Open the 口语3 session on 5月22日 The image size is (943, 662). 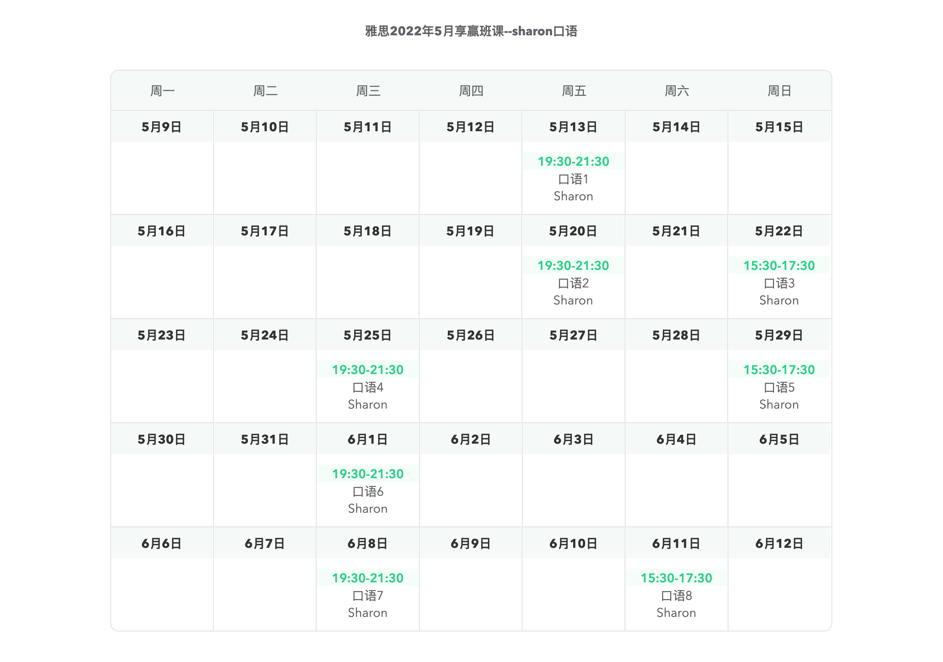779,283
